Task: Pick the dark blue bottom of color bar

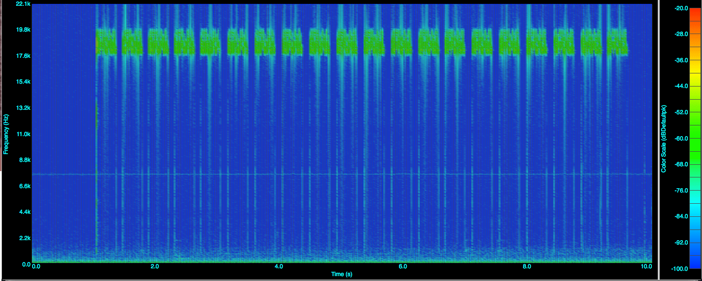Action: click(x=694, y=263)
